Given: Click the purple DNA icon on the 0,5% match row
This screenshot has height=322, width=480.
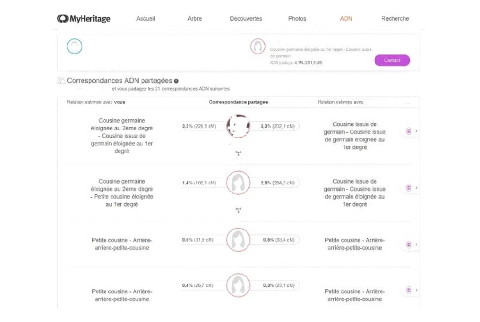Looking at the screenshot, I should click(408, 245).
